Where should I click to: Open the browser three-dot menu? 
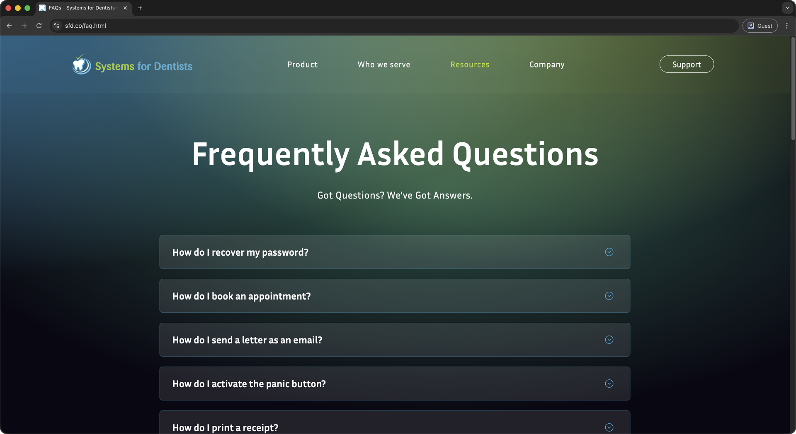pos(787,26)
